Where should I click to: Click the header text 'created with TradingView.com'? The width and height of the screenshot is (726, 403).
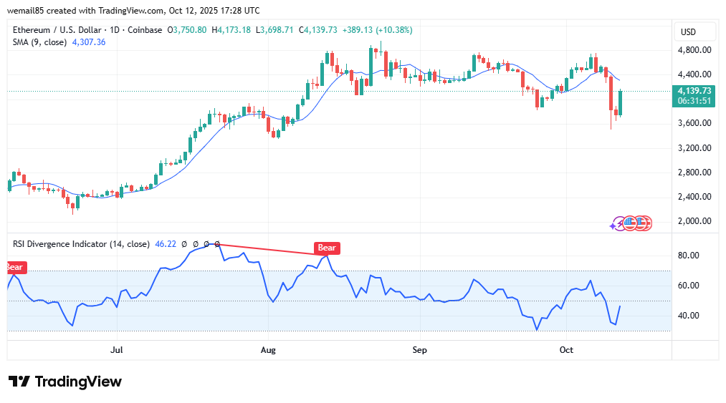pyautogui.click(x=104, y=10)
